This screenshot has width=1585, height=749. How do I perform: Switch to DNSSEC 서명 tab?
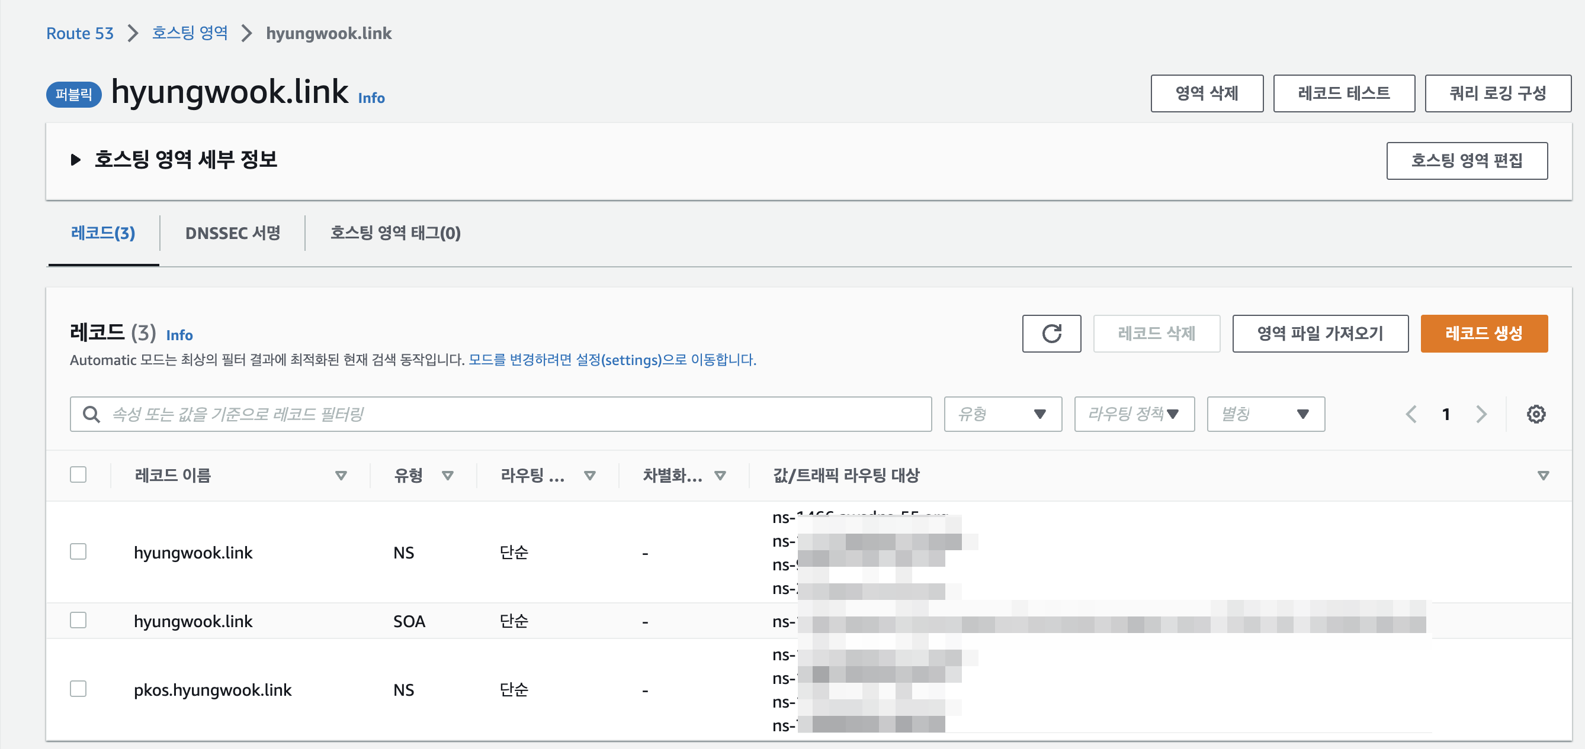(x=233, y=233)
